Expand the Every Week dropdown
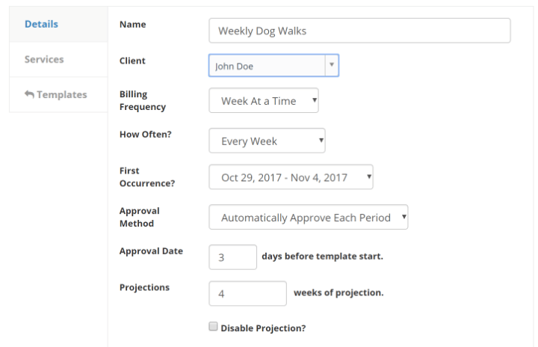538x347 pixels. tap(267, 141)
